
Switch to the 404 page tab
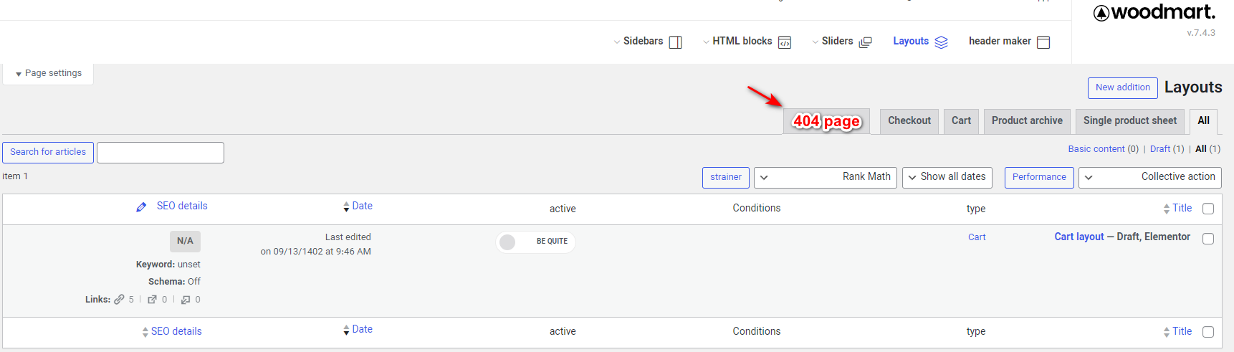tap(826, 121)
